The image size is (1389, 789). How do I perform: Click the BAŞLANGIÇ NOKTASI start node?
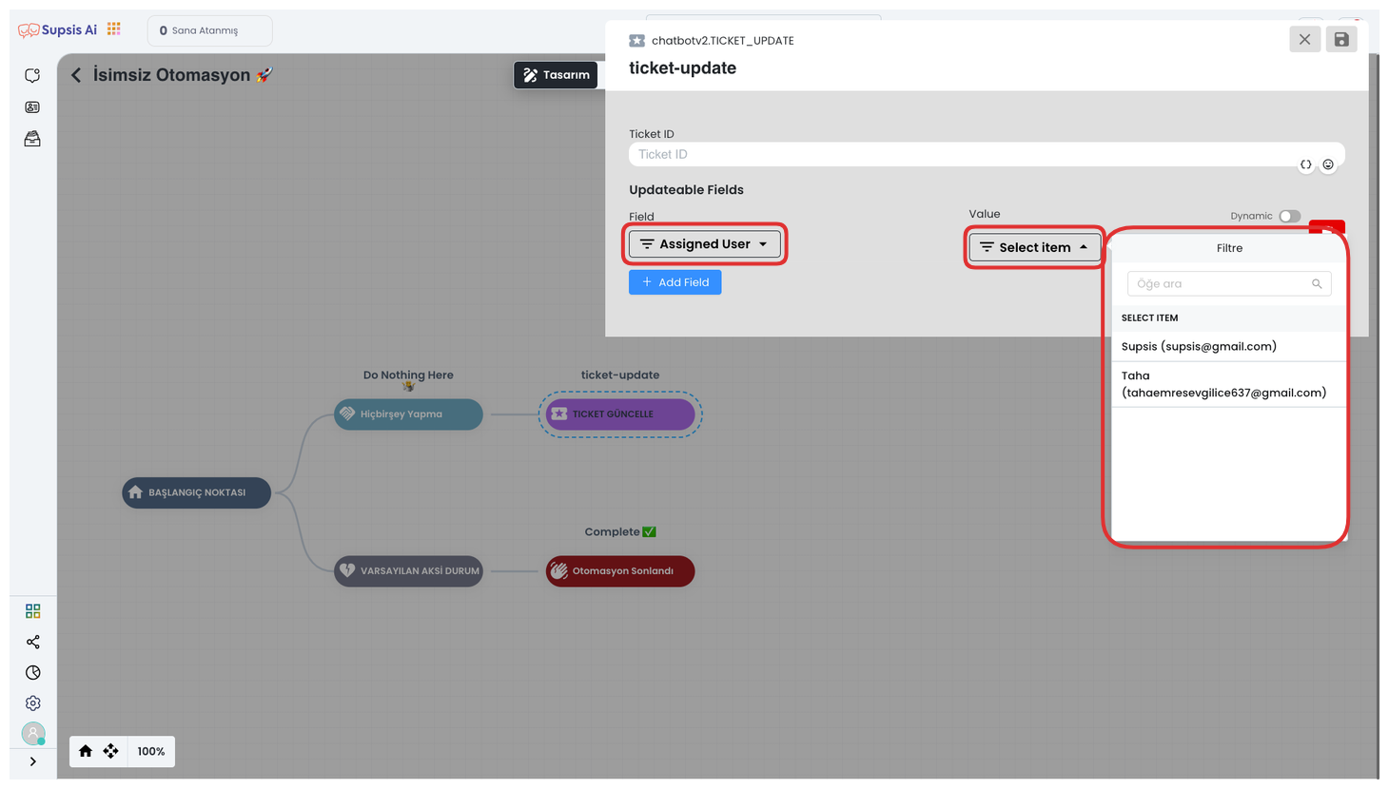click(x=196, y=492)
